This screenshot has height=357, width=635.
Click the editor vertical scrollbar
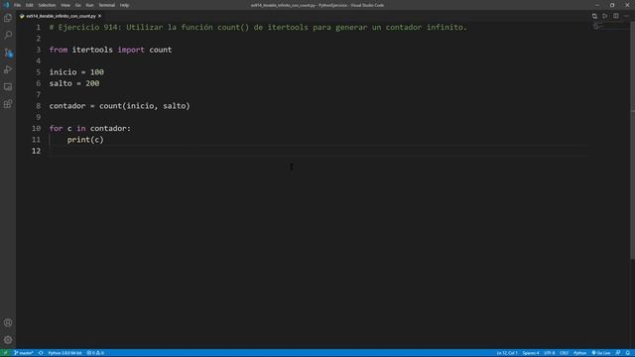[632, 140]
